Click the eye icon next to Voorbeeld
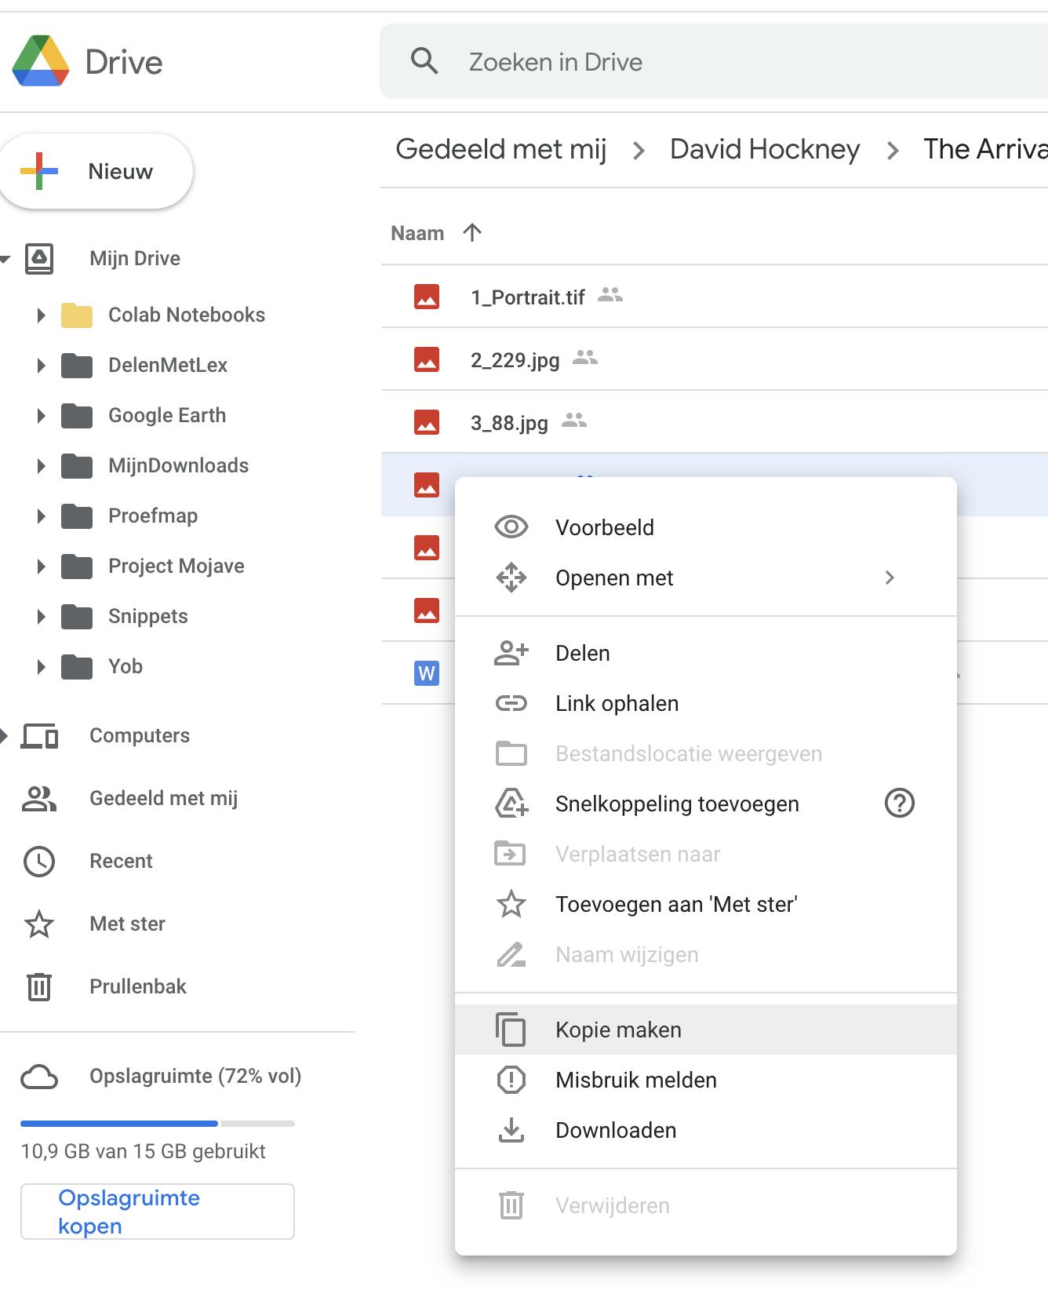Viewport: 1048px width, 1312px height. 511,527
